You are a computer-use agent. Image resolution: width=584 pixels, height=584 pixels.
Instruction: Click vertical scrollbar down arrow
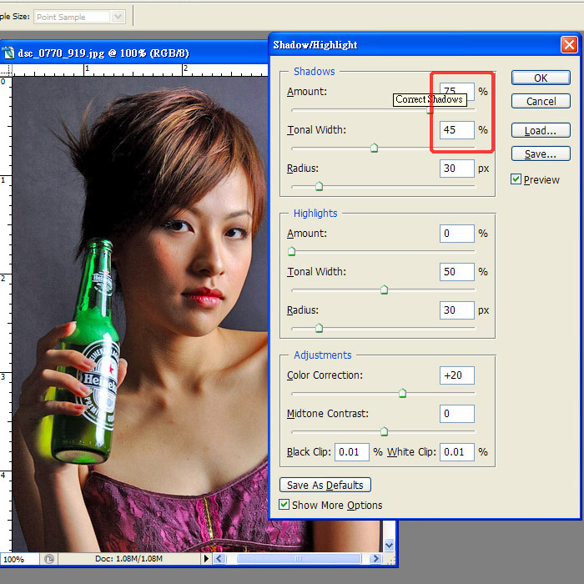[389, 545]
